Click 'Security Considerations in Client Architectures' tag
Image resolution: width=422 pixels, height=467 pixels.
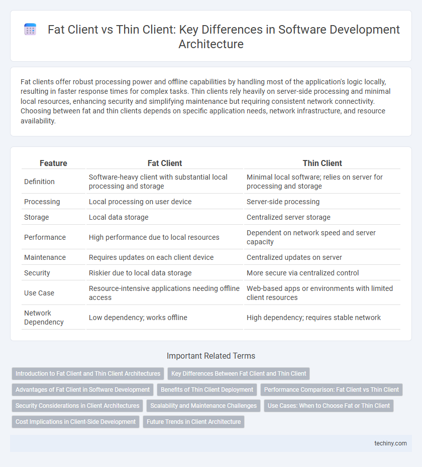(x=77, y=406)
